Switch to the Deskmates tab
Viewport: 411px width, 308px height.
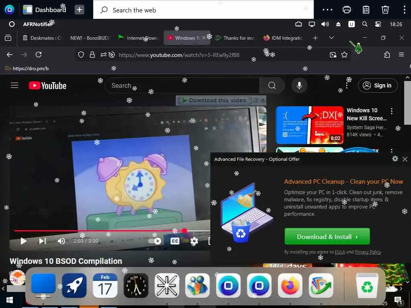point(41,38)
